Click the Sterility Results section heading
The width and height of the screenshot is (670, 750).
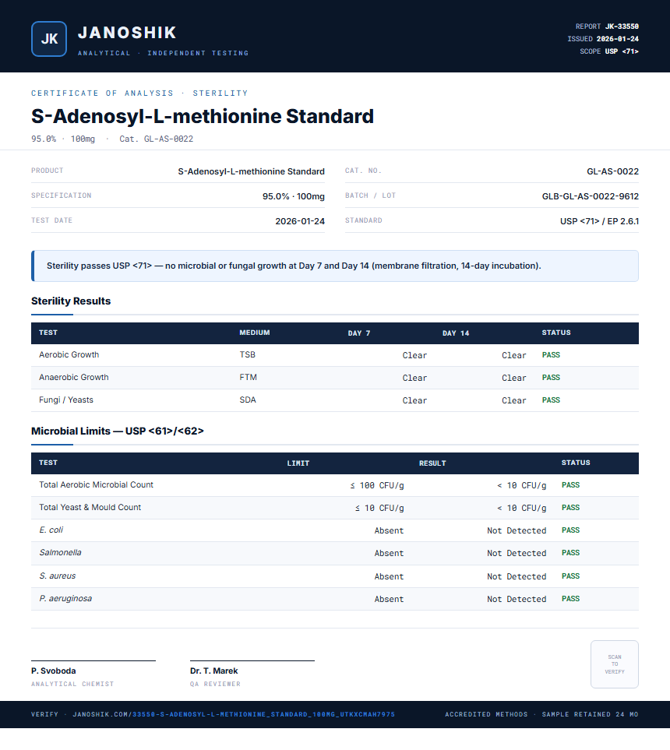click(71, 301)
